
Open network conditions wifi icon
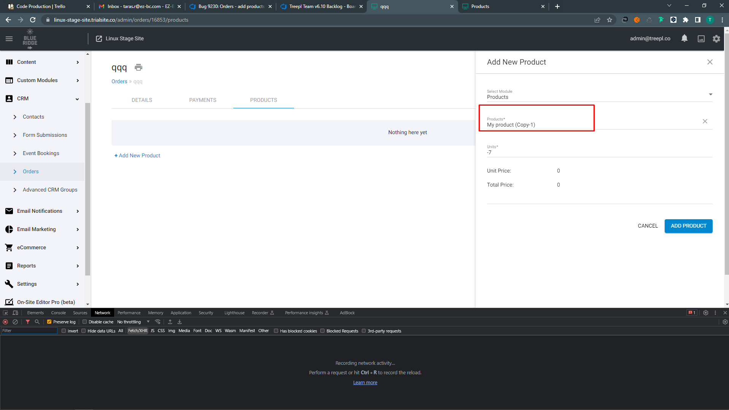(158, 322)
